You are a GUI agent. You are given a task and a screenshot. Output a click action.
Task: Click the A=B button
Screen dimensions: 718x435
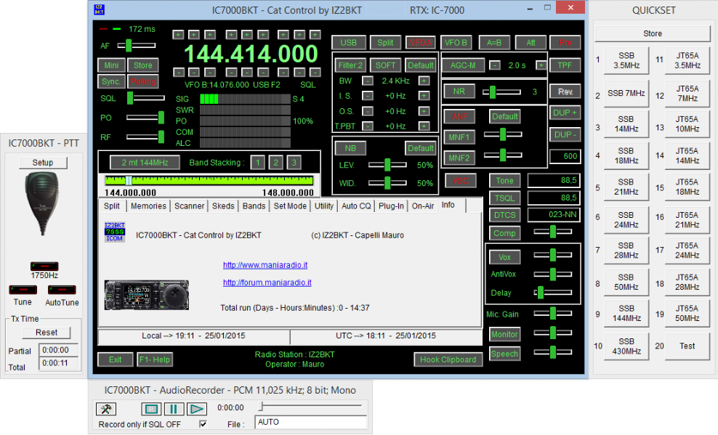coord(493,43)
